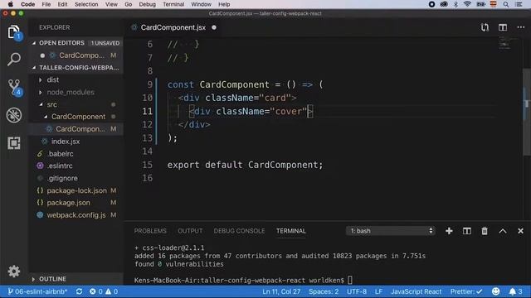Image resolution: width=531 pixels, height=298 pixels.
Task: Collapse the Open Editors section
Action: [33, 43]
